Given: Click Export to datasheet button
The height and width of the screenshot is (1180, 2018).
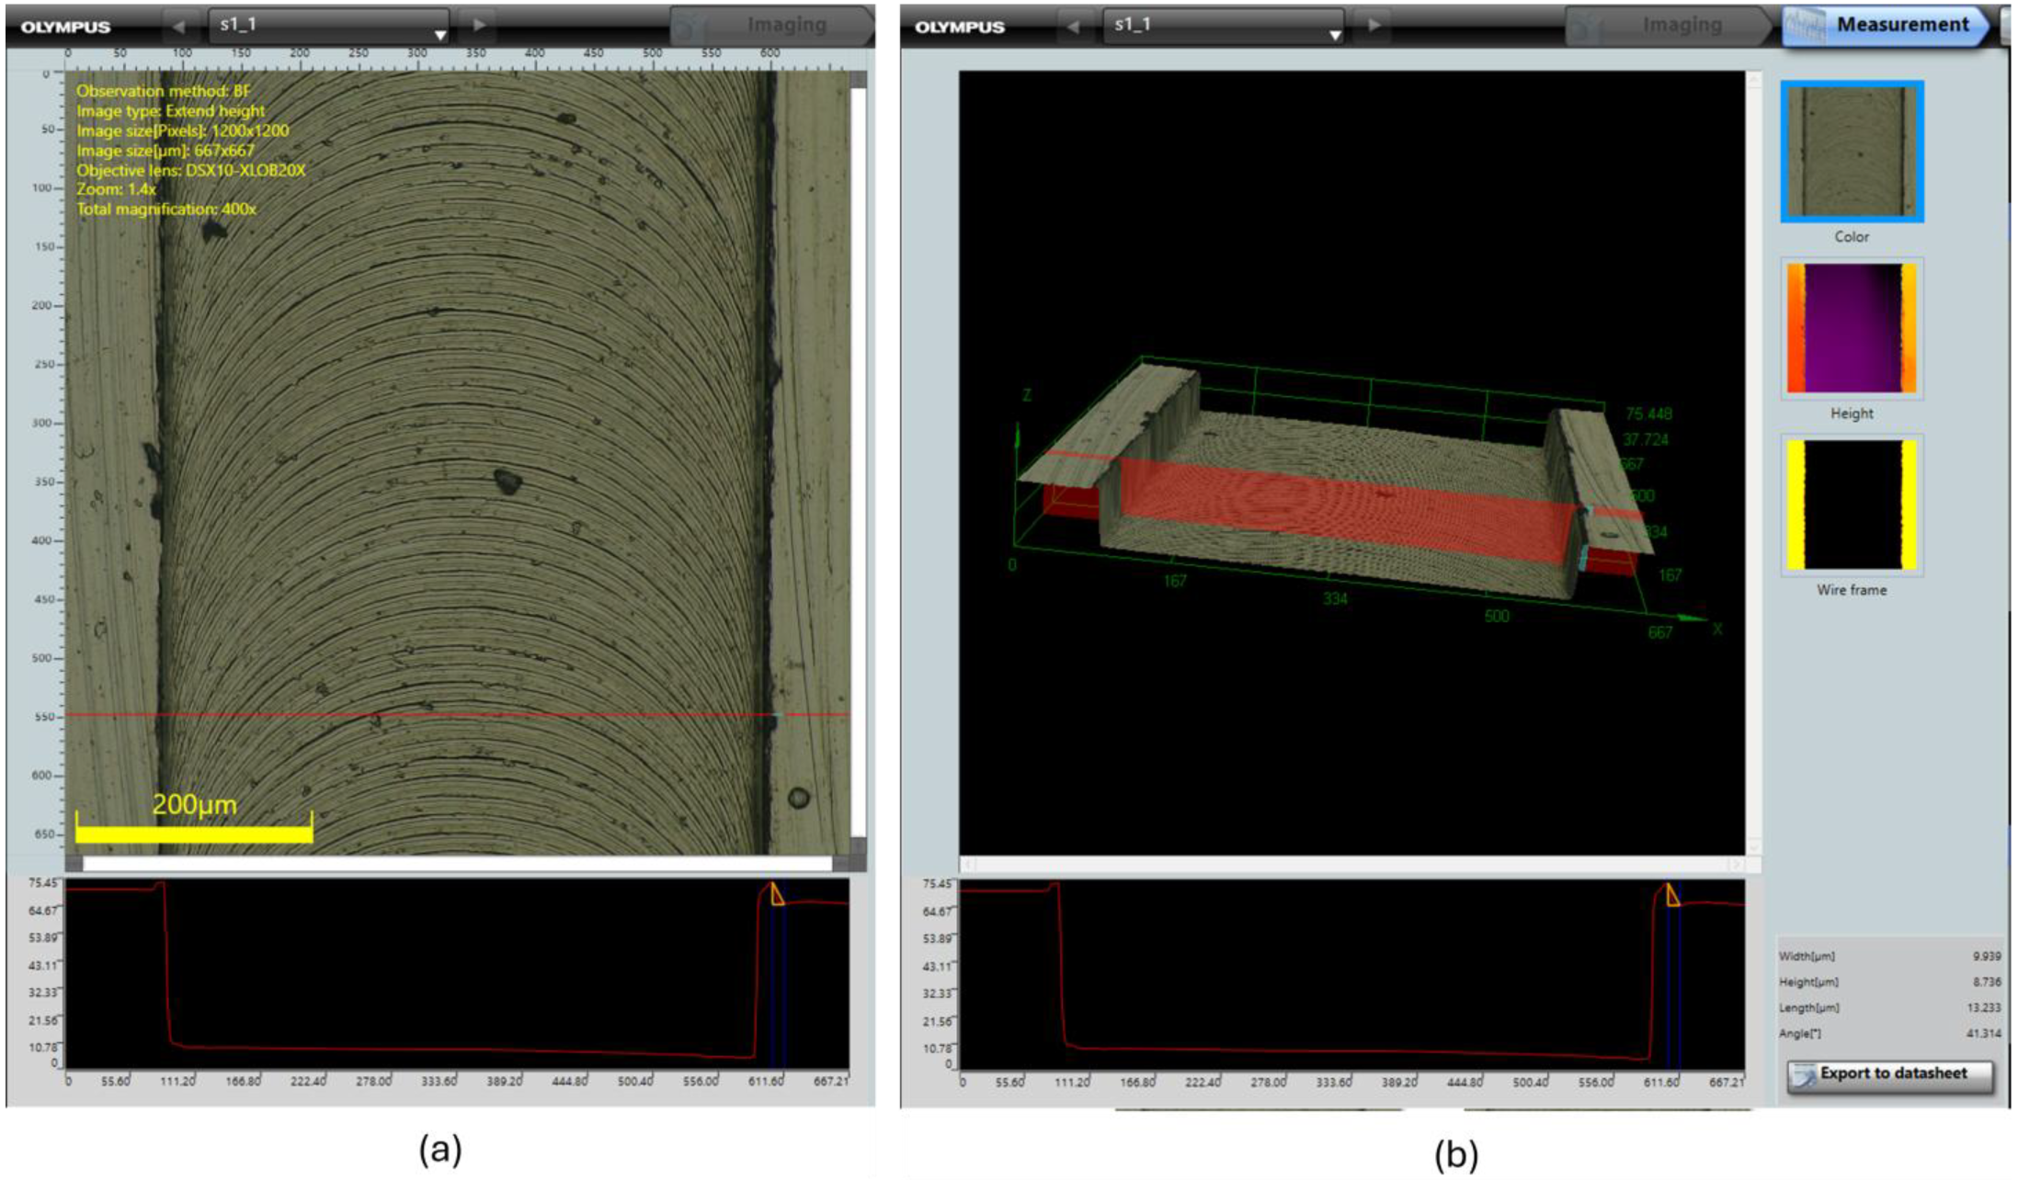Looking at the screenshot, I should point(1892,1074).
